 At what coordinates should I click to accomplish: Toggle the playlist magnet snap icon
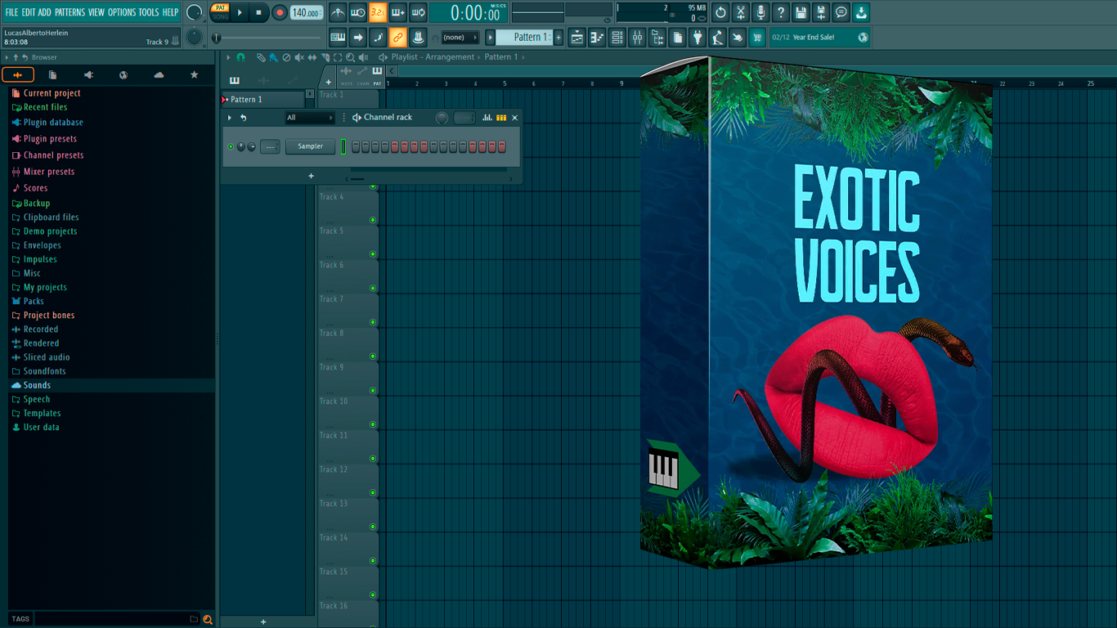point(240,57)
